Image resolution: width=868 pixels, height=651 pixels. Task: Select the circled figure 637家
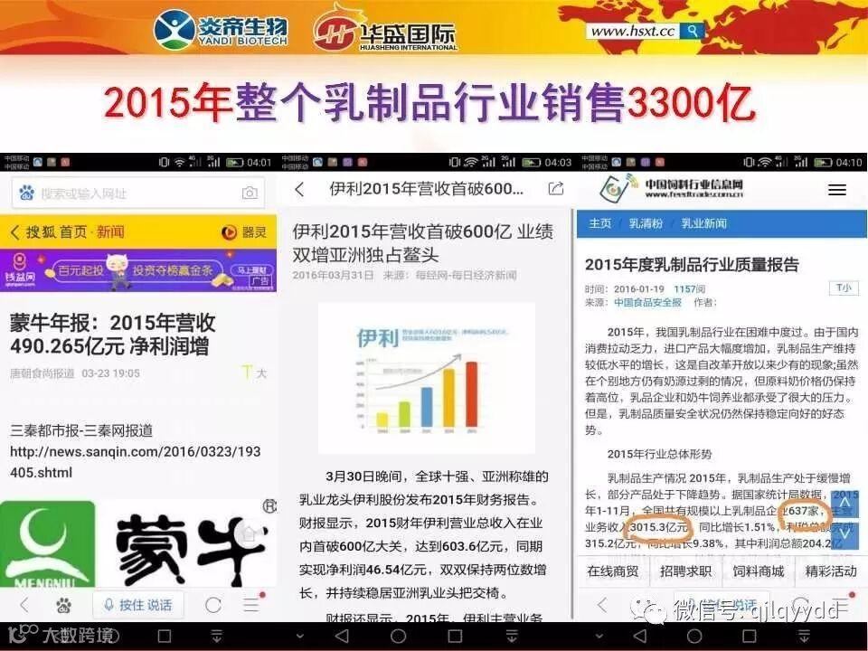click(803, 511)
